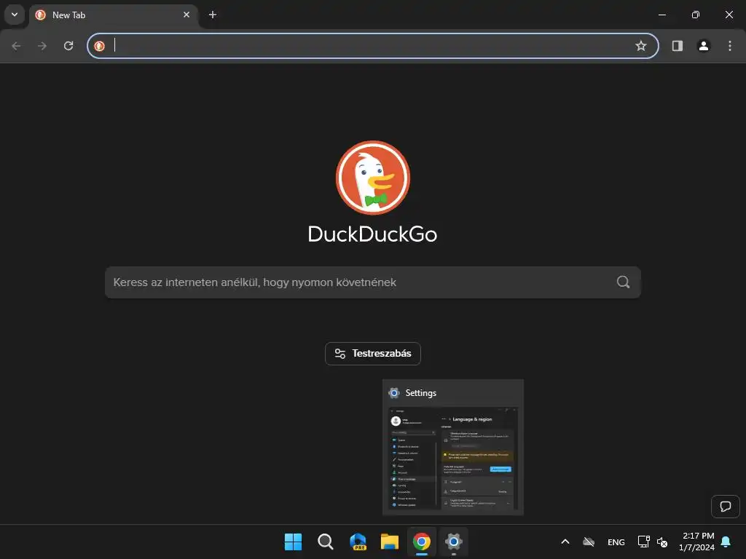Bookmark this page with star icon
This screenshot has width=746, height=559.
[x=641, y=46]
